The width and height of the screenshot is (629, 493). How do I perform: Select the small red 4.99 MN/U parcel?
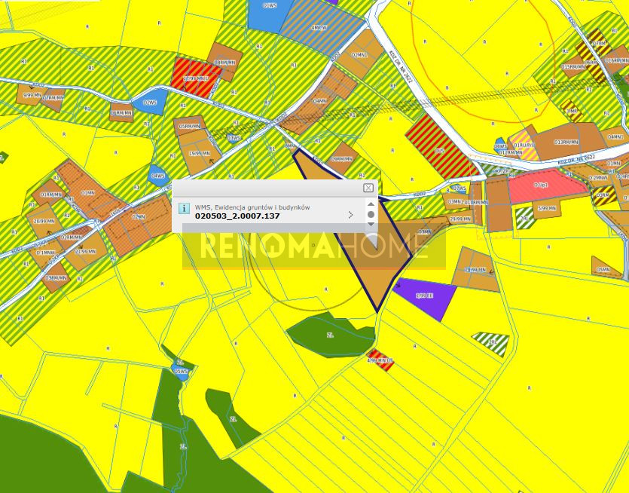380,357
